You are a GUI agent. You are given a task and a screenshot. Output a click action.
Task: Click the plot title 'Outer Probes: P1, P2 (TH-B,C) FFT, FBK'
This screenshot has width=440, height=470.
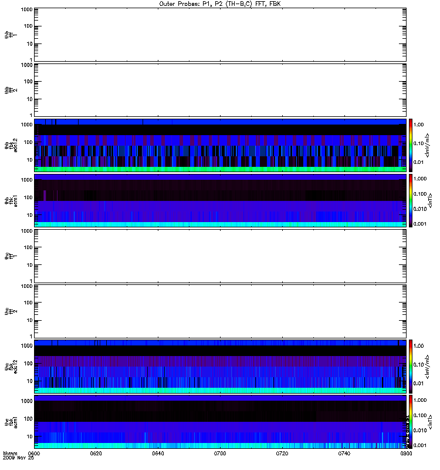tap(220, 4)
